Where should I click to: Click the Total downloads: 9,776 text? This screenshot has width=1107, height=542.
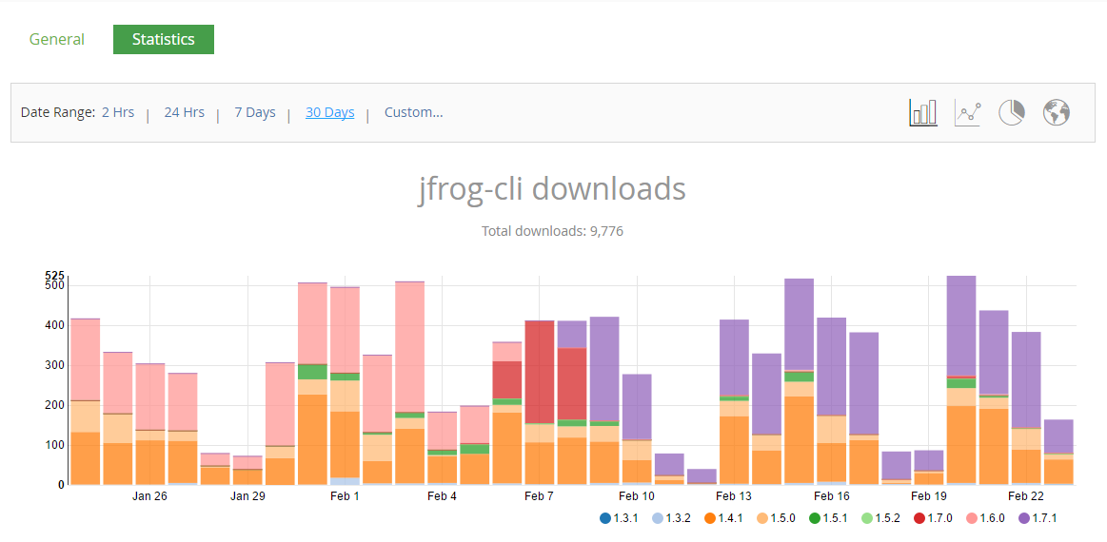click(x=552, y=231)
